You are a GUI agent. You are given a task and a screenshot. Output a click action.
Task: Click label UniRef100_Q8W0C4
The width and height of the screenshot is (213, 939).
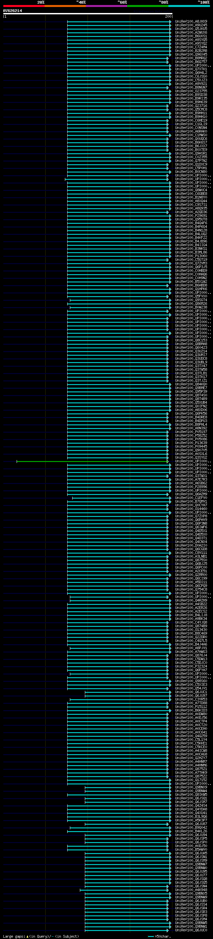(x=191, y=190)
